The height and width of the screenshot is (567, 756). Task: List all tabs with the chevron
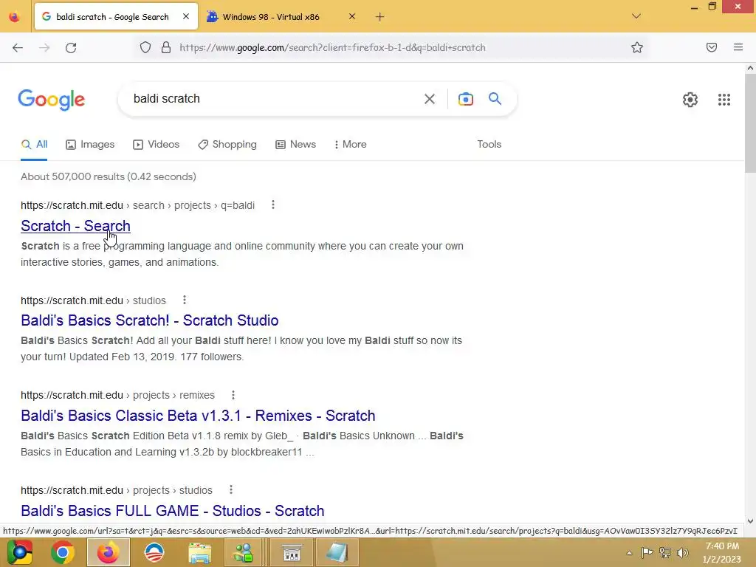pyautogui.click(x=636, y=16)
